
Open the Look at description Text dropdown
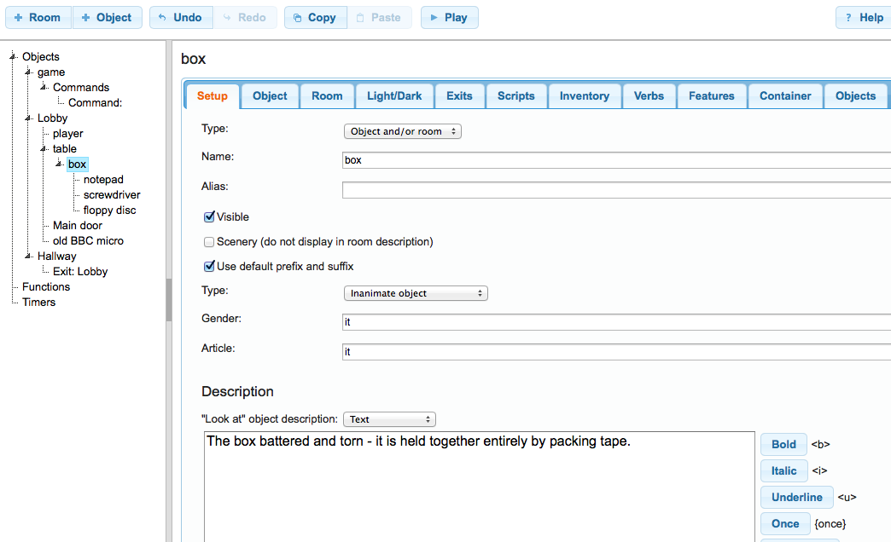[389, 419]
